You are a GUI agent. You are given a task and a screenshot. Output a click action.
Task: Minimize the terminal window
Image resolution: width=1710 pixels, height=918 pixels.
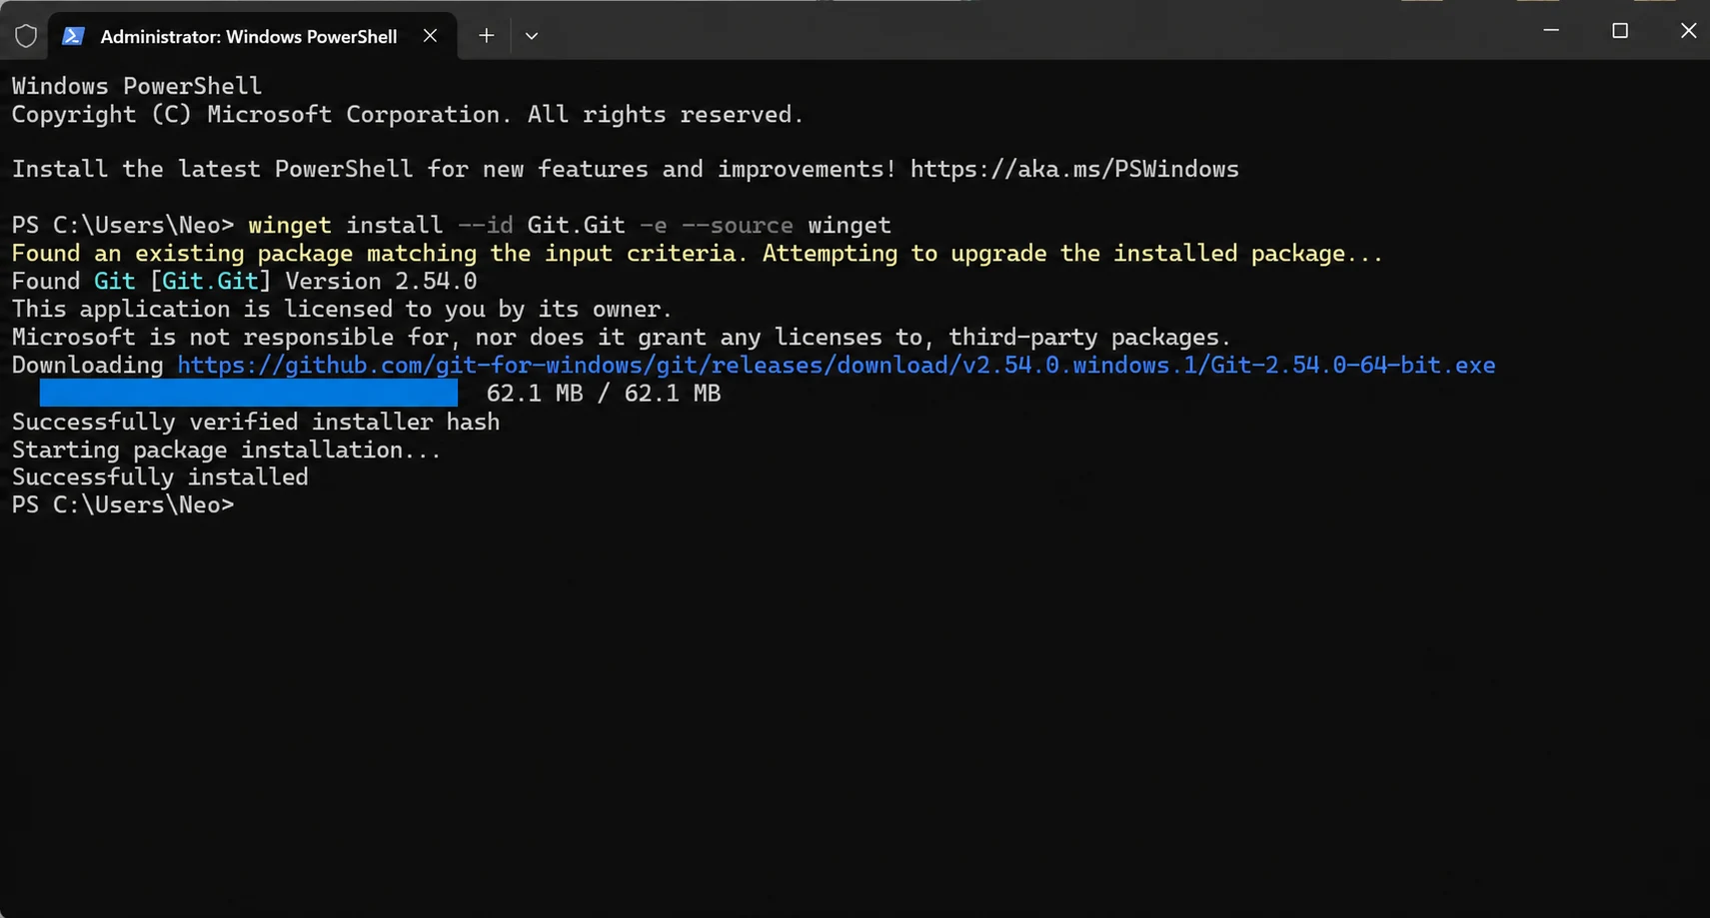(x=1551, y=31)
